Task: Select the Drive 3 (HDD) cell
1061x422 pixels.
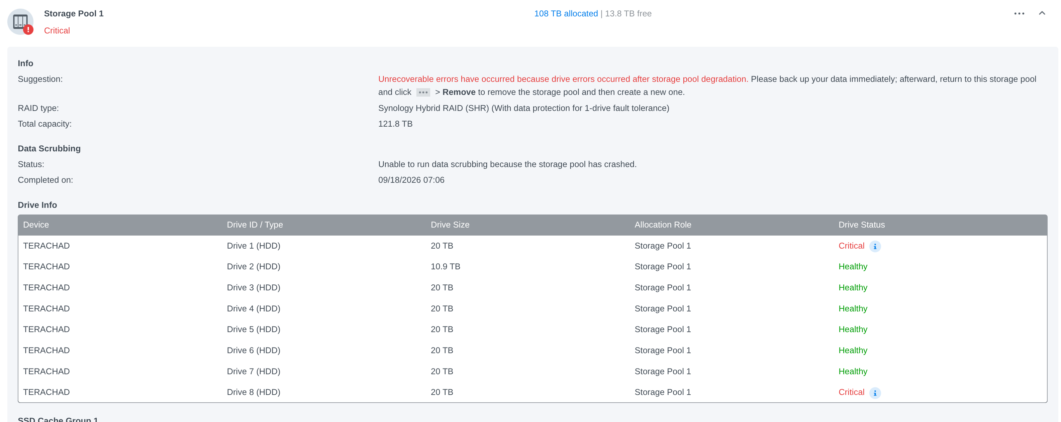Action: [253, 287]
